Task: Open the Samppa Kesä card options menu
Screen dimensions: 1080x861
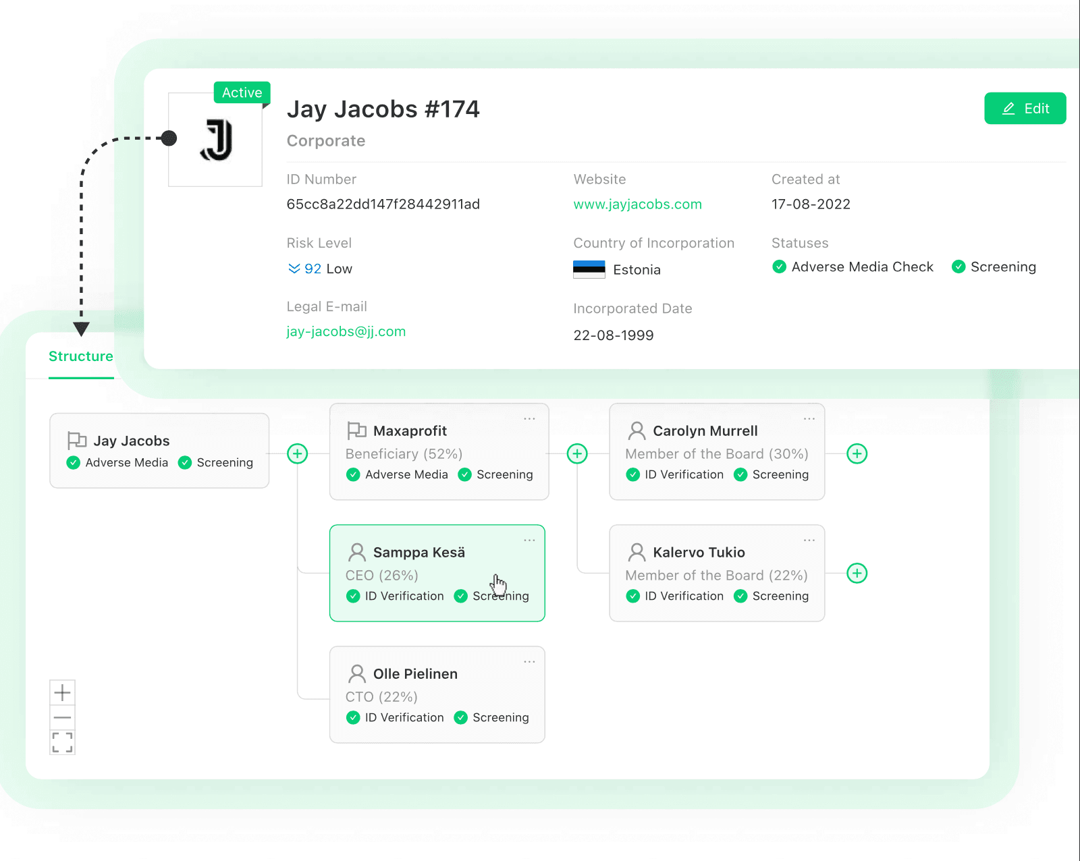Action: coord(529,540)
